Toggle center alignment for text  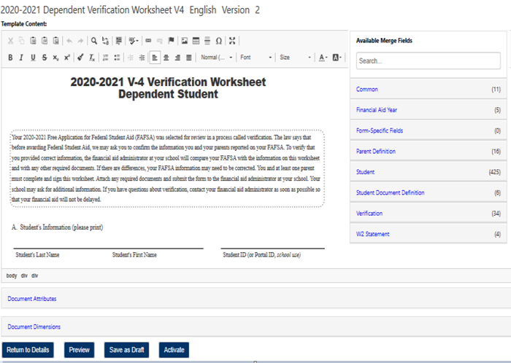coord(166,58)
